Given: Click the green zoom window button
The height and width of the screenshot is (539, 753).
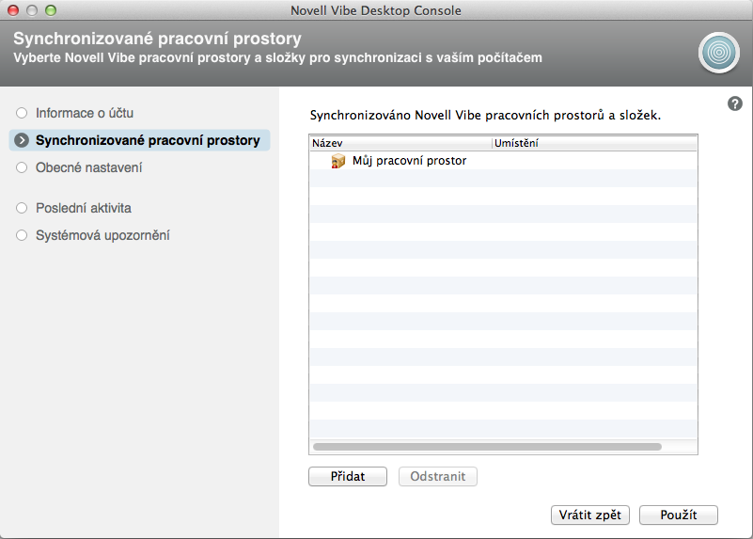Looking at the screenshot, I should (x=51, y=10).
